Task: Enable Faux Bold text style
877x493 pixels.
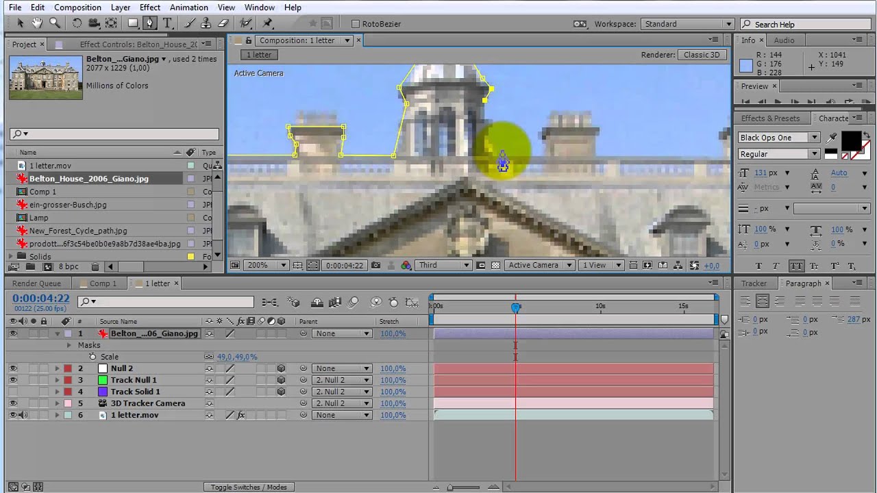Action: point(758,266)
